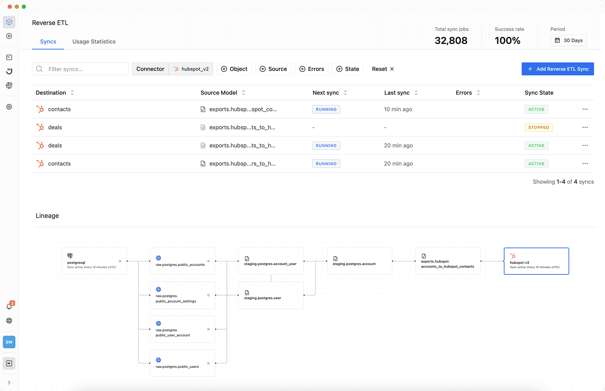Click the RUNNING badge in first contacts row
This screenshot has height=391, width=605.
tap(326, 109)
